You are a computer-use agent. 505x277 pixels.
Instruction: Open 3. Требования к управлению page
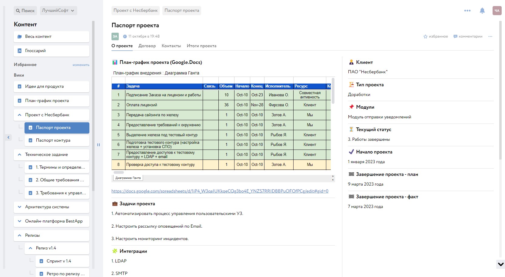click(57, 193)
